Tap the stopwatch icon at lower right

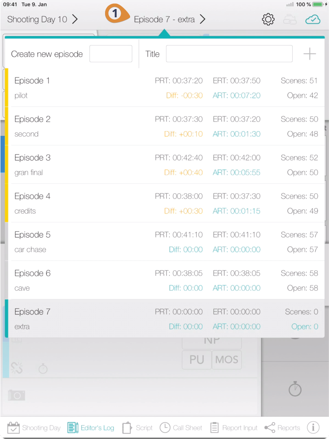295,389
